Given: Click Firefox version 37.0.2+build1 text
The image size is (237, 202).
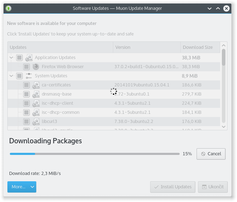Looking at the screenshot, I should point(147,67).
